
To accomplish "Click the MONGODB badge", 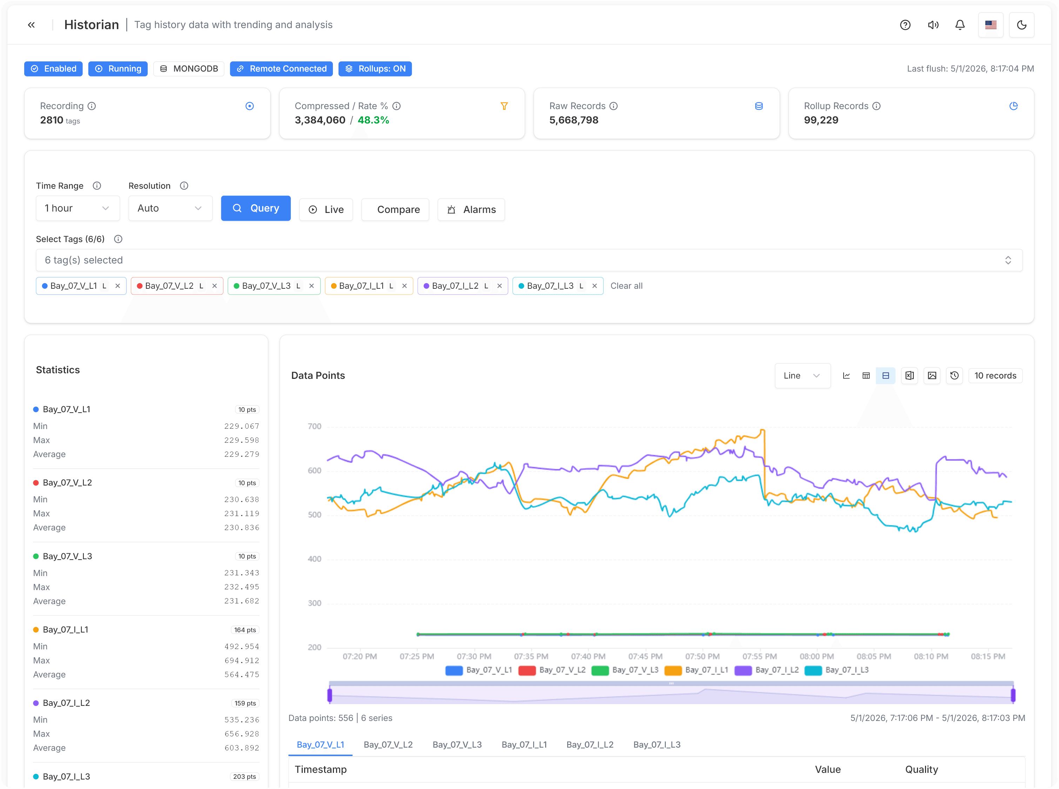I will pos(189,69).
